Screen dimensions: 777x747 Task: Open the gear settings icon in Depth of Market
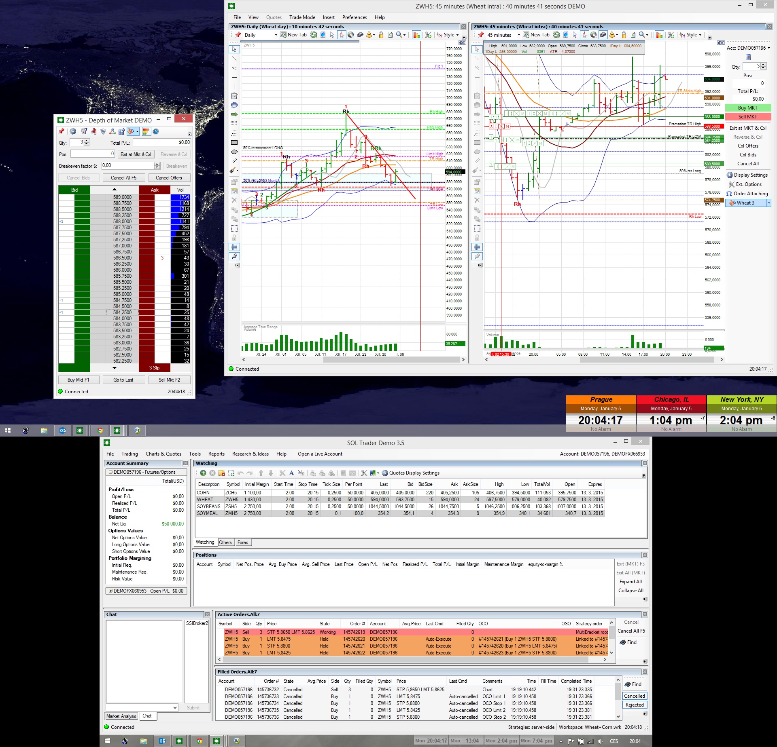tap(73, 131)
